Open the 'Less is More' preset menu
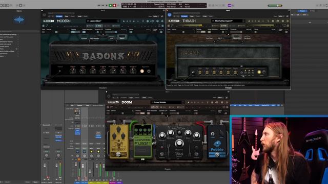 (102, 21)
